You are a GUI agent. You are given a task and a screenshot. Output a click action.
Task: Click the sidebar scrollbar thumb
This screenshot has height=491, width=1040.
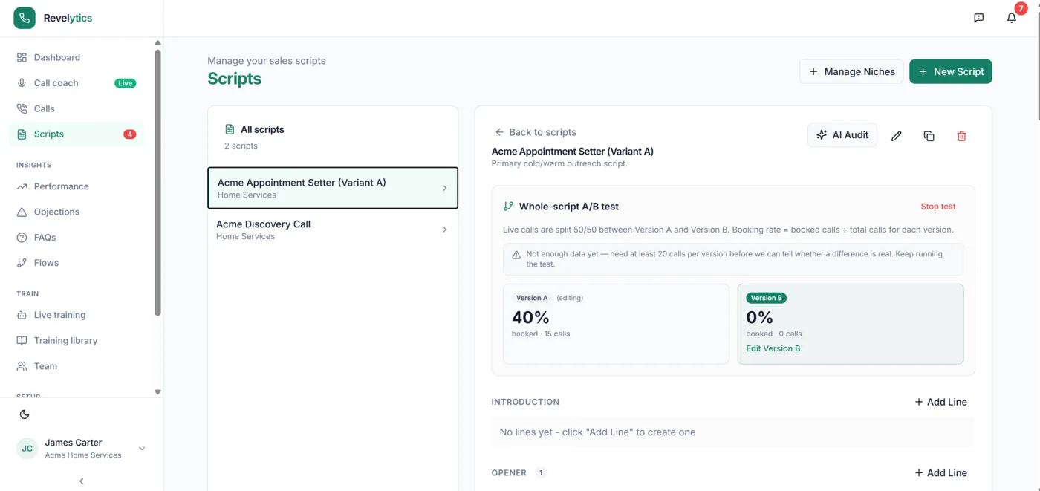click(157, 182)
